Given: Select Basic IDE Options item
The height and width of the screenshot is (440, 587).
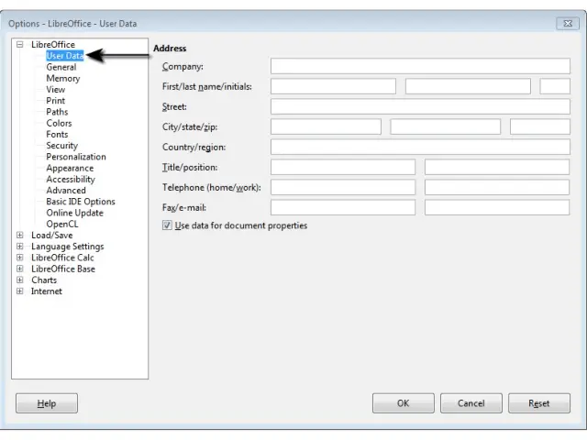Looking at the screenshot, I should coord(81,202).
